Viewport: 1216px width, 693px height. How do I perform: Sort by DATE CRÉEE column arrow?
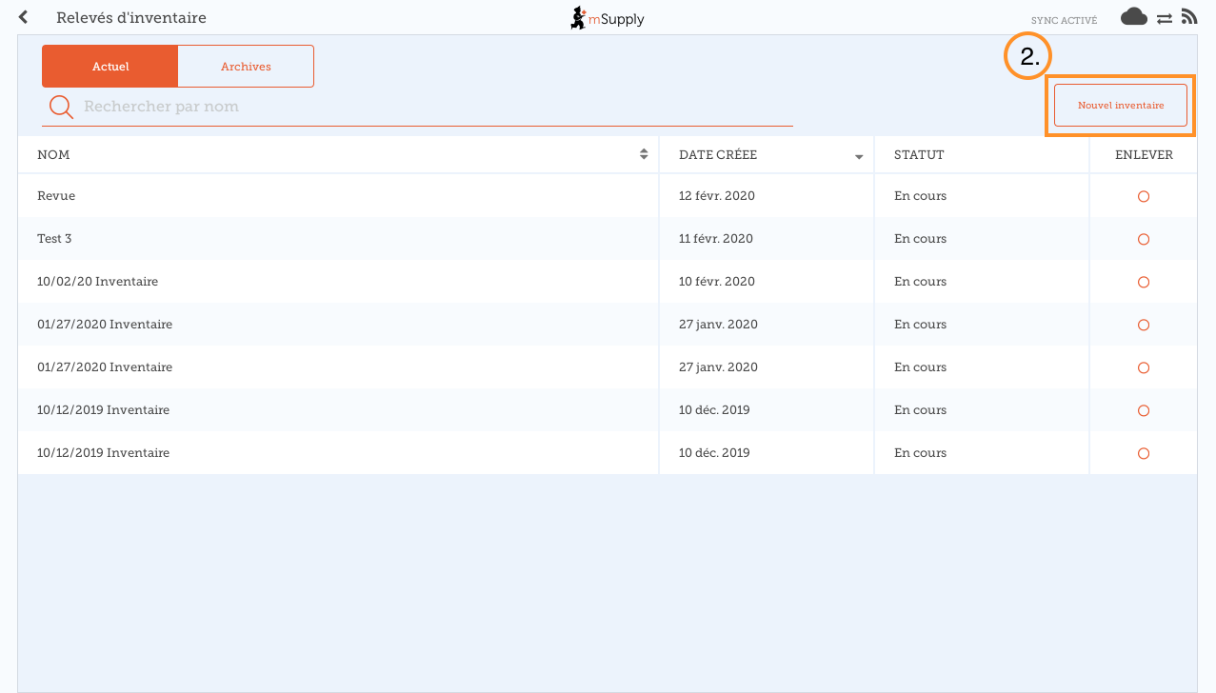pos(859,156)
